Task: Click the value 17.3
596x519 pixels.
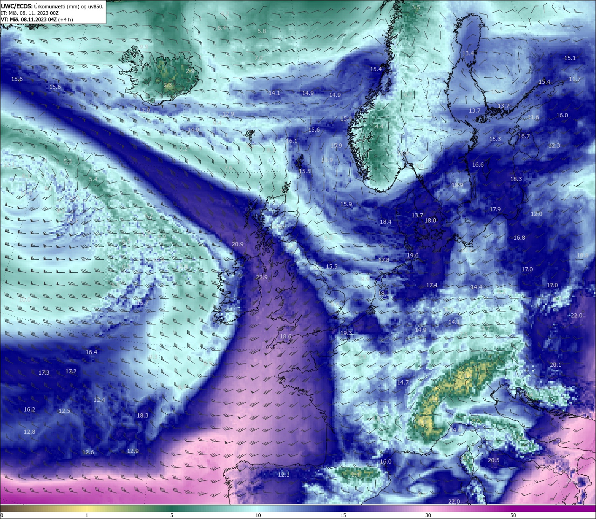Action: point(44,372)
